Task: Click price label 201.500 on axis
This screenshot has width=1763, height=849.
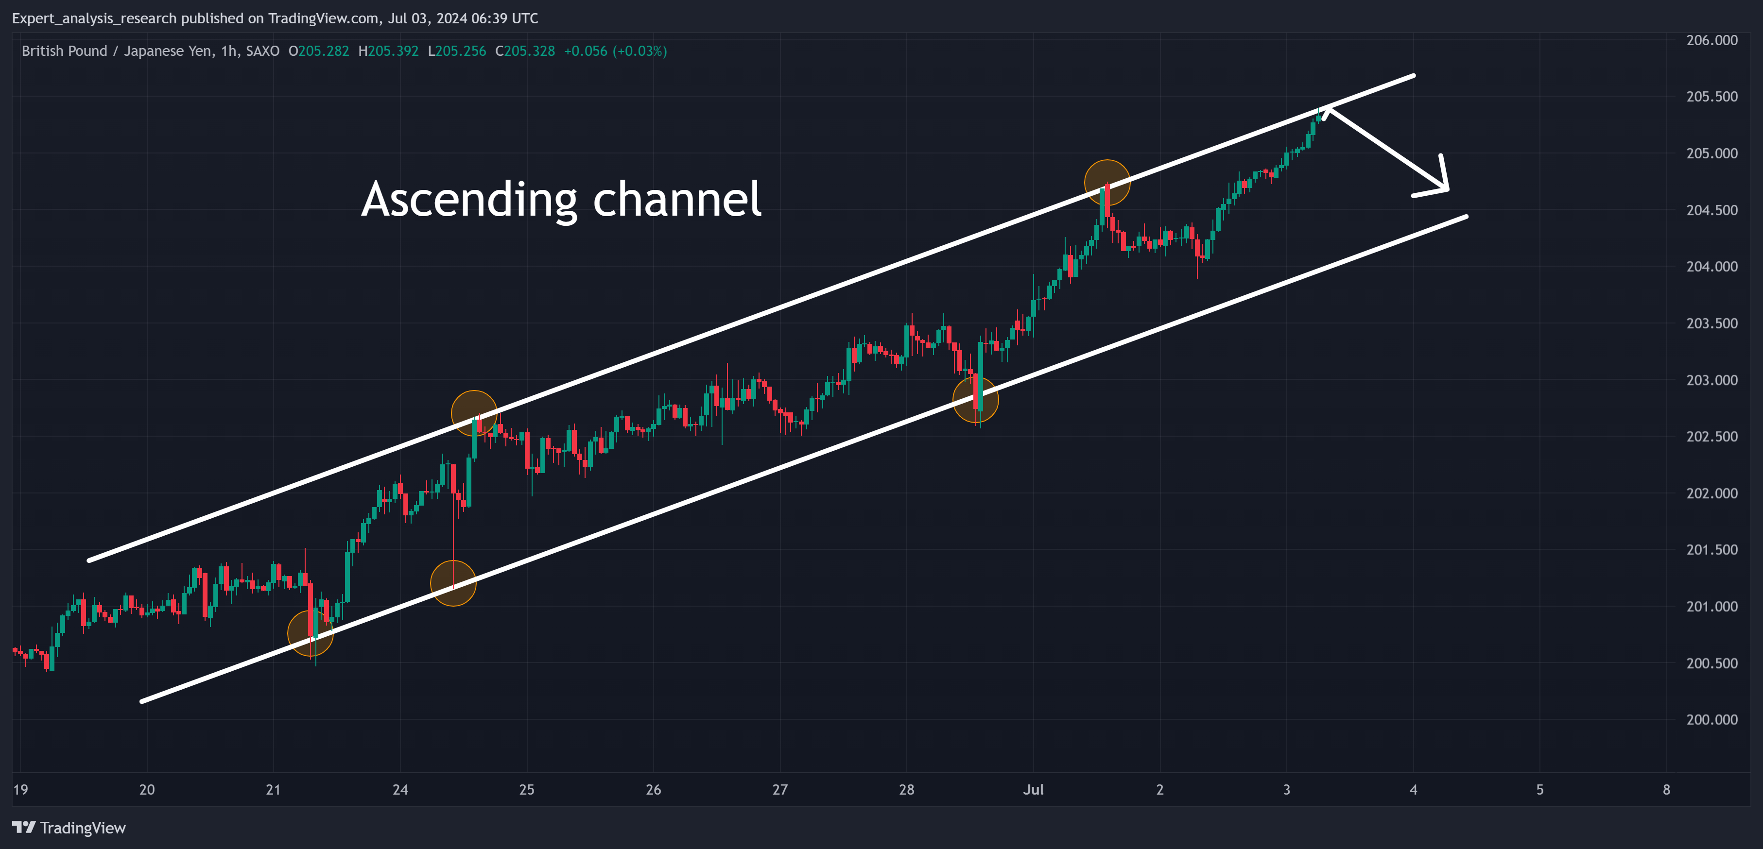Action: [1711, 550]
